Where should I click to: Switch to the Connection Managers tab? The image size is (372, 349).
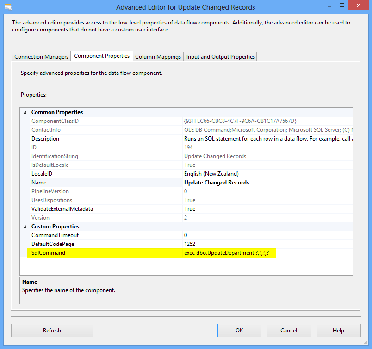pyautogui.click(x=42, y=57)
